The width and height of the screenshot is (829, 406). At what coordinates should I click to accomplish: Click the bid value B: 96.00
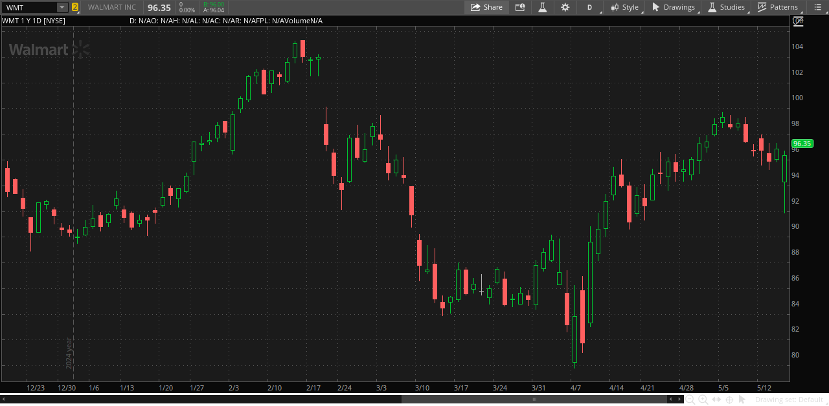pos(214,4)
